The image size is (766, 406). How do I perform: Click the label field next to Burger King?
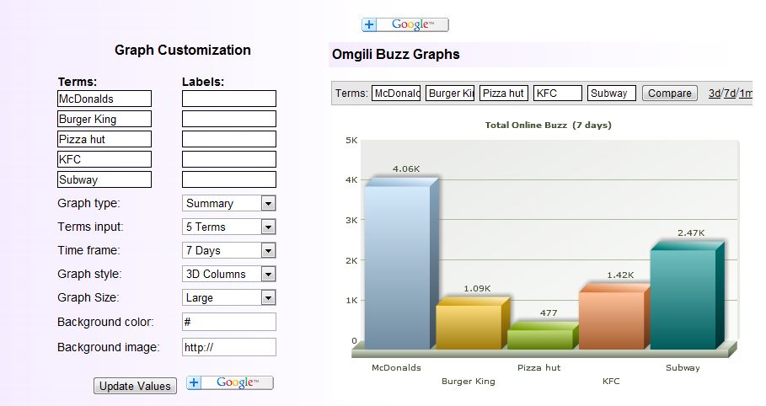coord(229,119)
